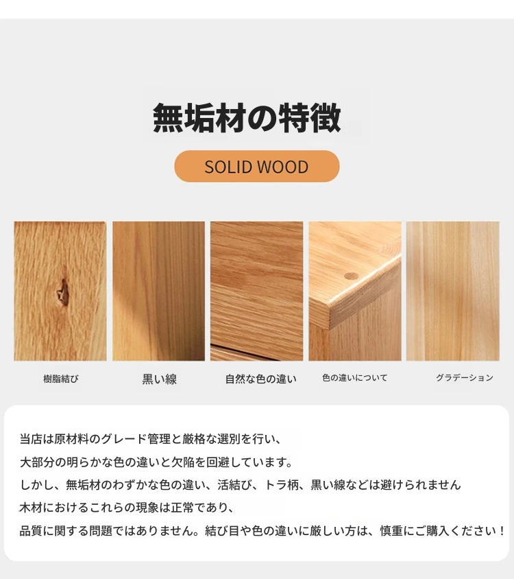Click the 樹脂結び caption
Viewport: 514px width, 579px height.
tap(61, 379)
